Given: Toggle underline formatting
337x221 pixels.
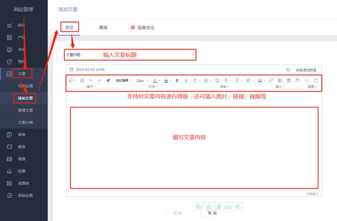Looking at the screenshot, I should (186, 80).
